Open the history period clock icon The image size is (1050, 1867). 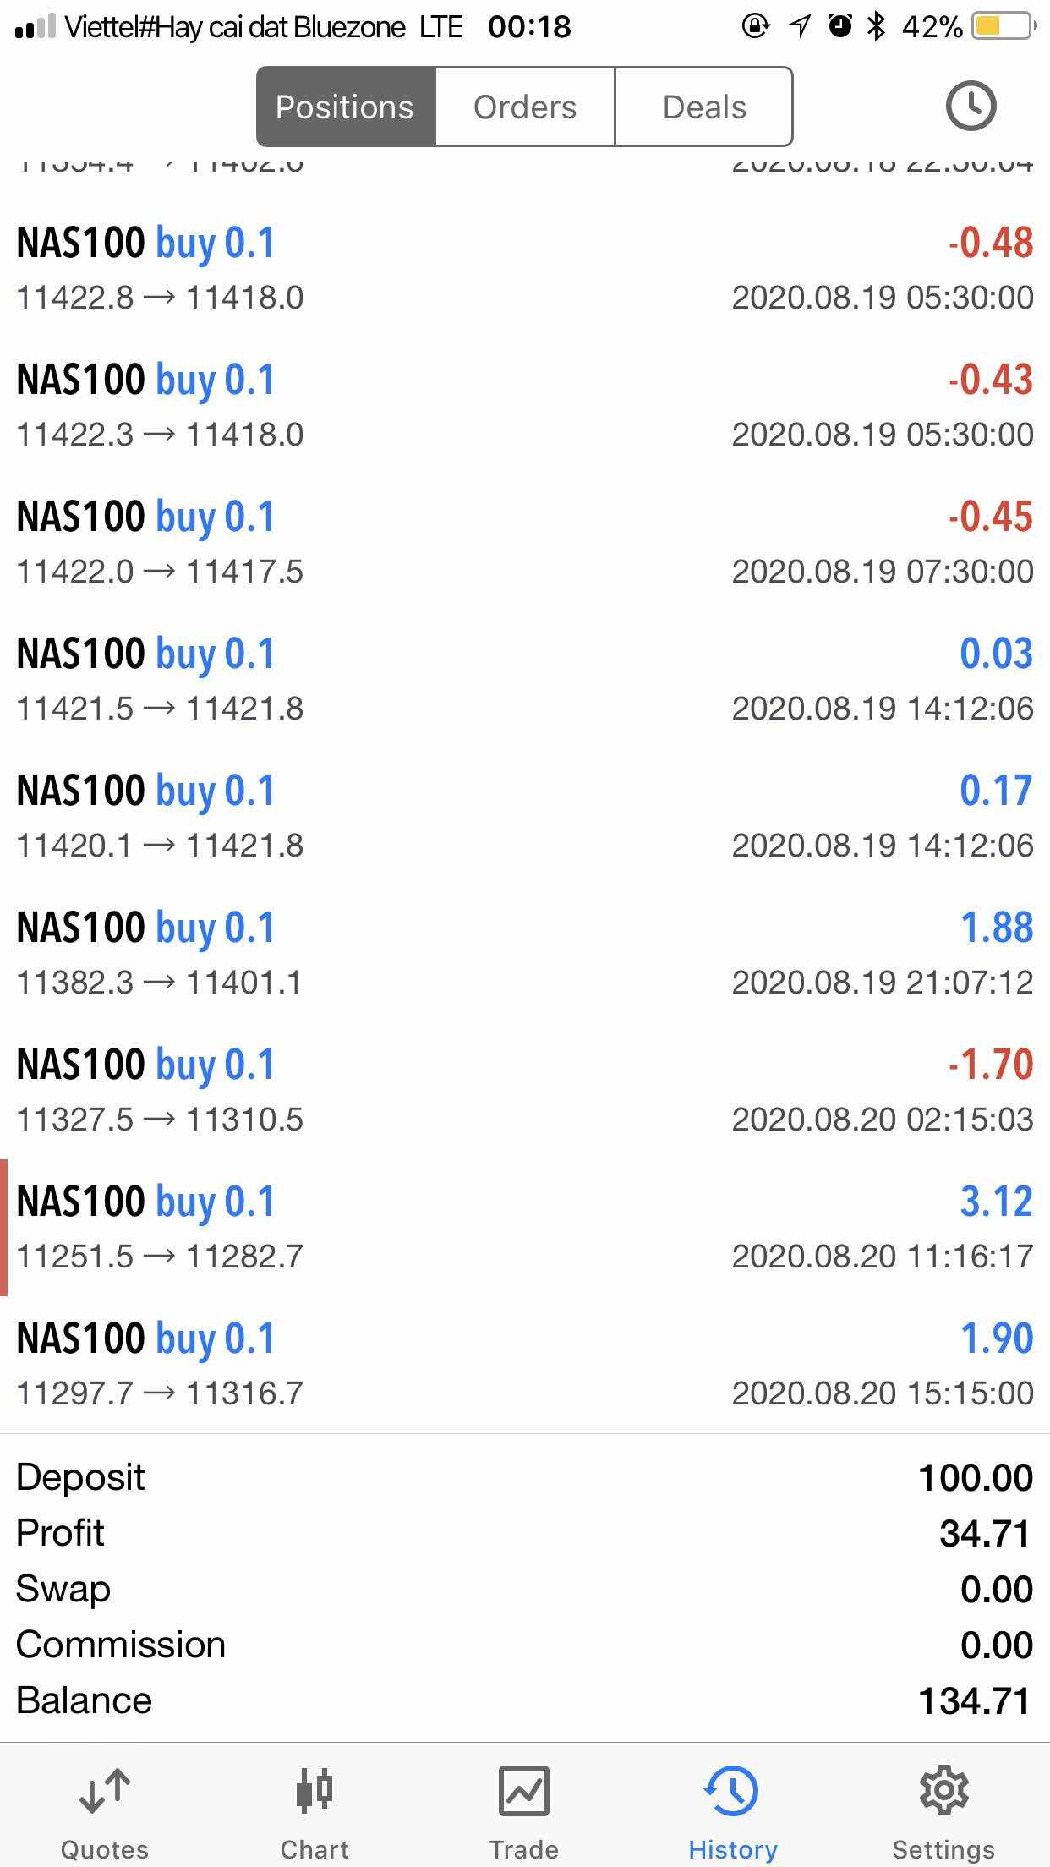(x=970, y=107)
